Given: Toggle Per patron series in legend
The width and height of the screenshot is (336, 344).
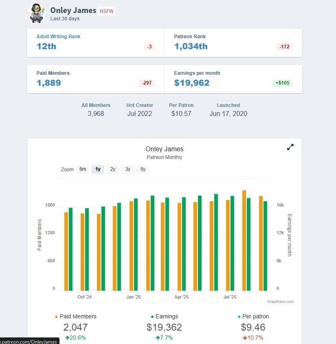Looking at the screenshot, I should pyautogui.click(x=253, y=316).
